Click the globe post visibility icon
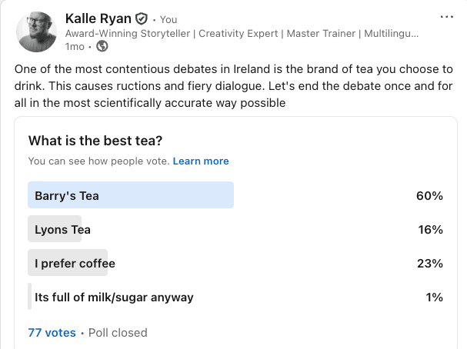Image resolution: width=467 pixels, height=349 pixels. click(x=100, y=47)
